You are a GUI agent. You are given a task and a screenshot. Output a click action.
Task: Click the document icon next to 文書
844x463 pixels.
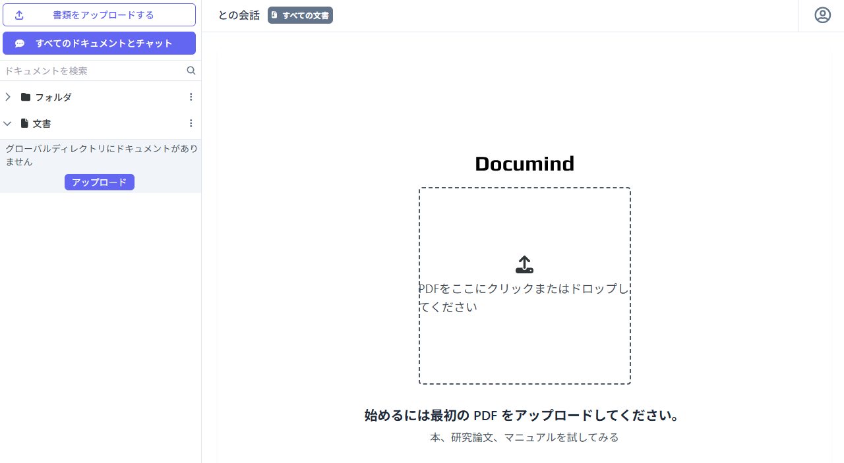click(23, 123)
